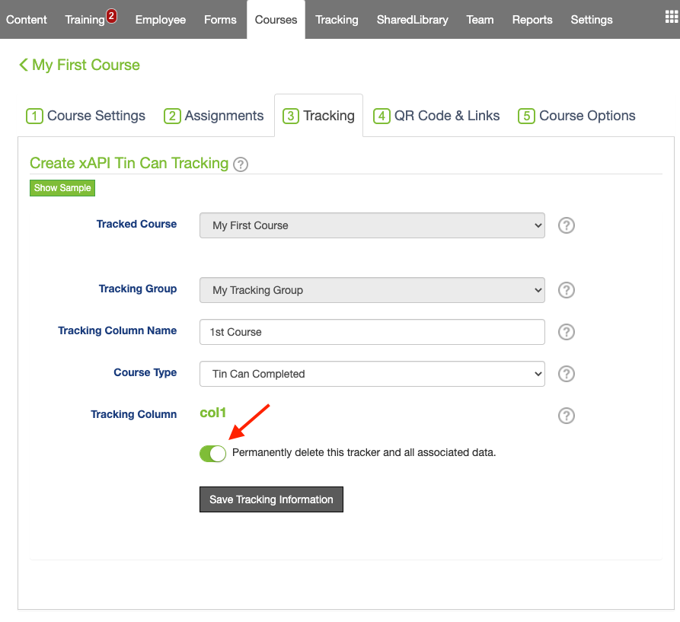This screenshot has height=622, width=680.
Task: Open the Settings menu
Action: point(592,20)
